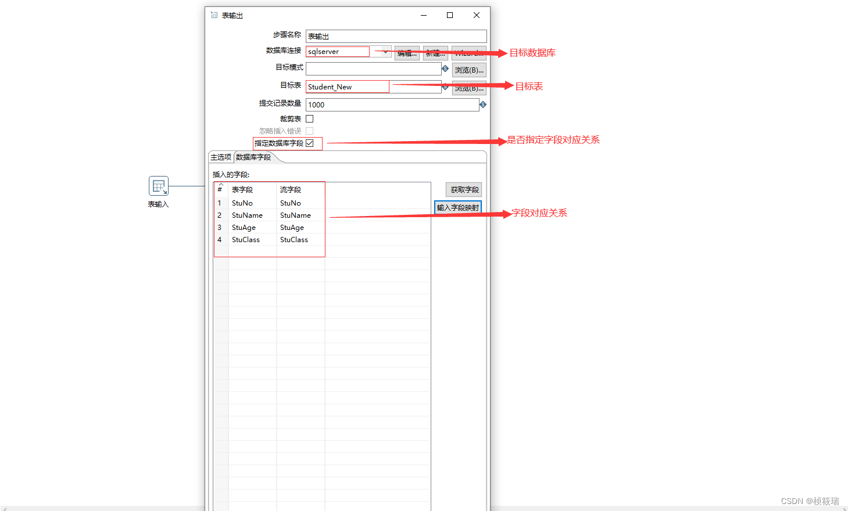Select StuAge in the 表字段 column
Image resolution: width=848 pixels, height=511 pixels.
244,228
